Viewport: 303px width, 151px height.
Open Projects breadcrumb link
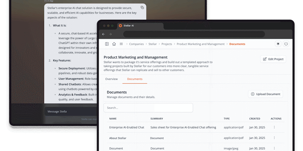(x=167, y=44)
